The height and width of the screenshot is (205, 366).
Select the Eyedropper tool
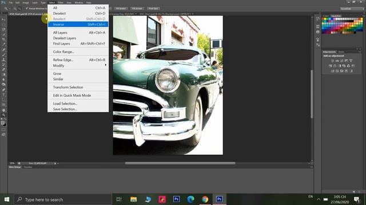(x=3, y=44)
